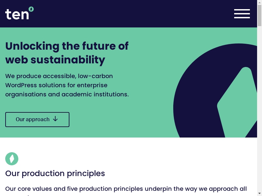Click the scrollbar up arrow
The width and height of the screenshot is (262, 196).
pos(259,2)
